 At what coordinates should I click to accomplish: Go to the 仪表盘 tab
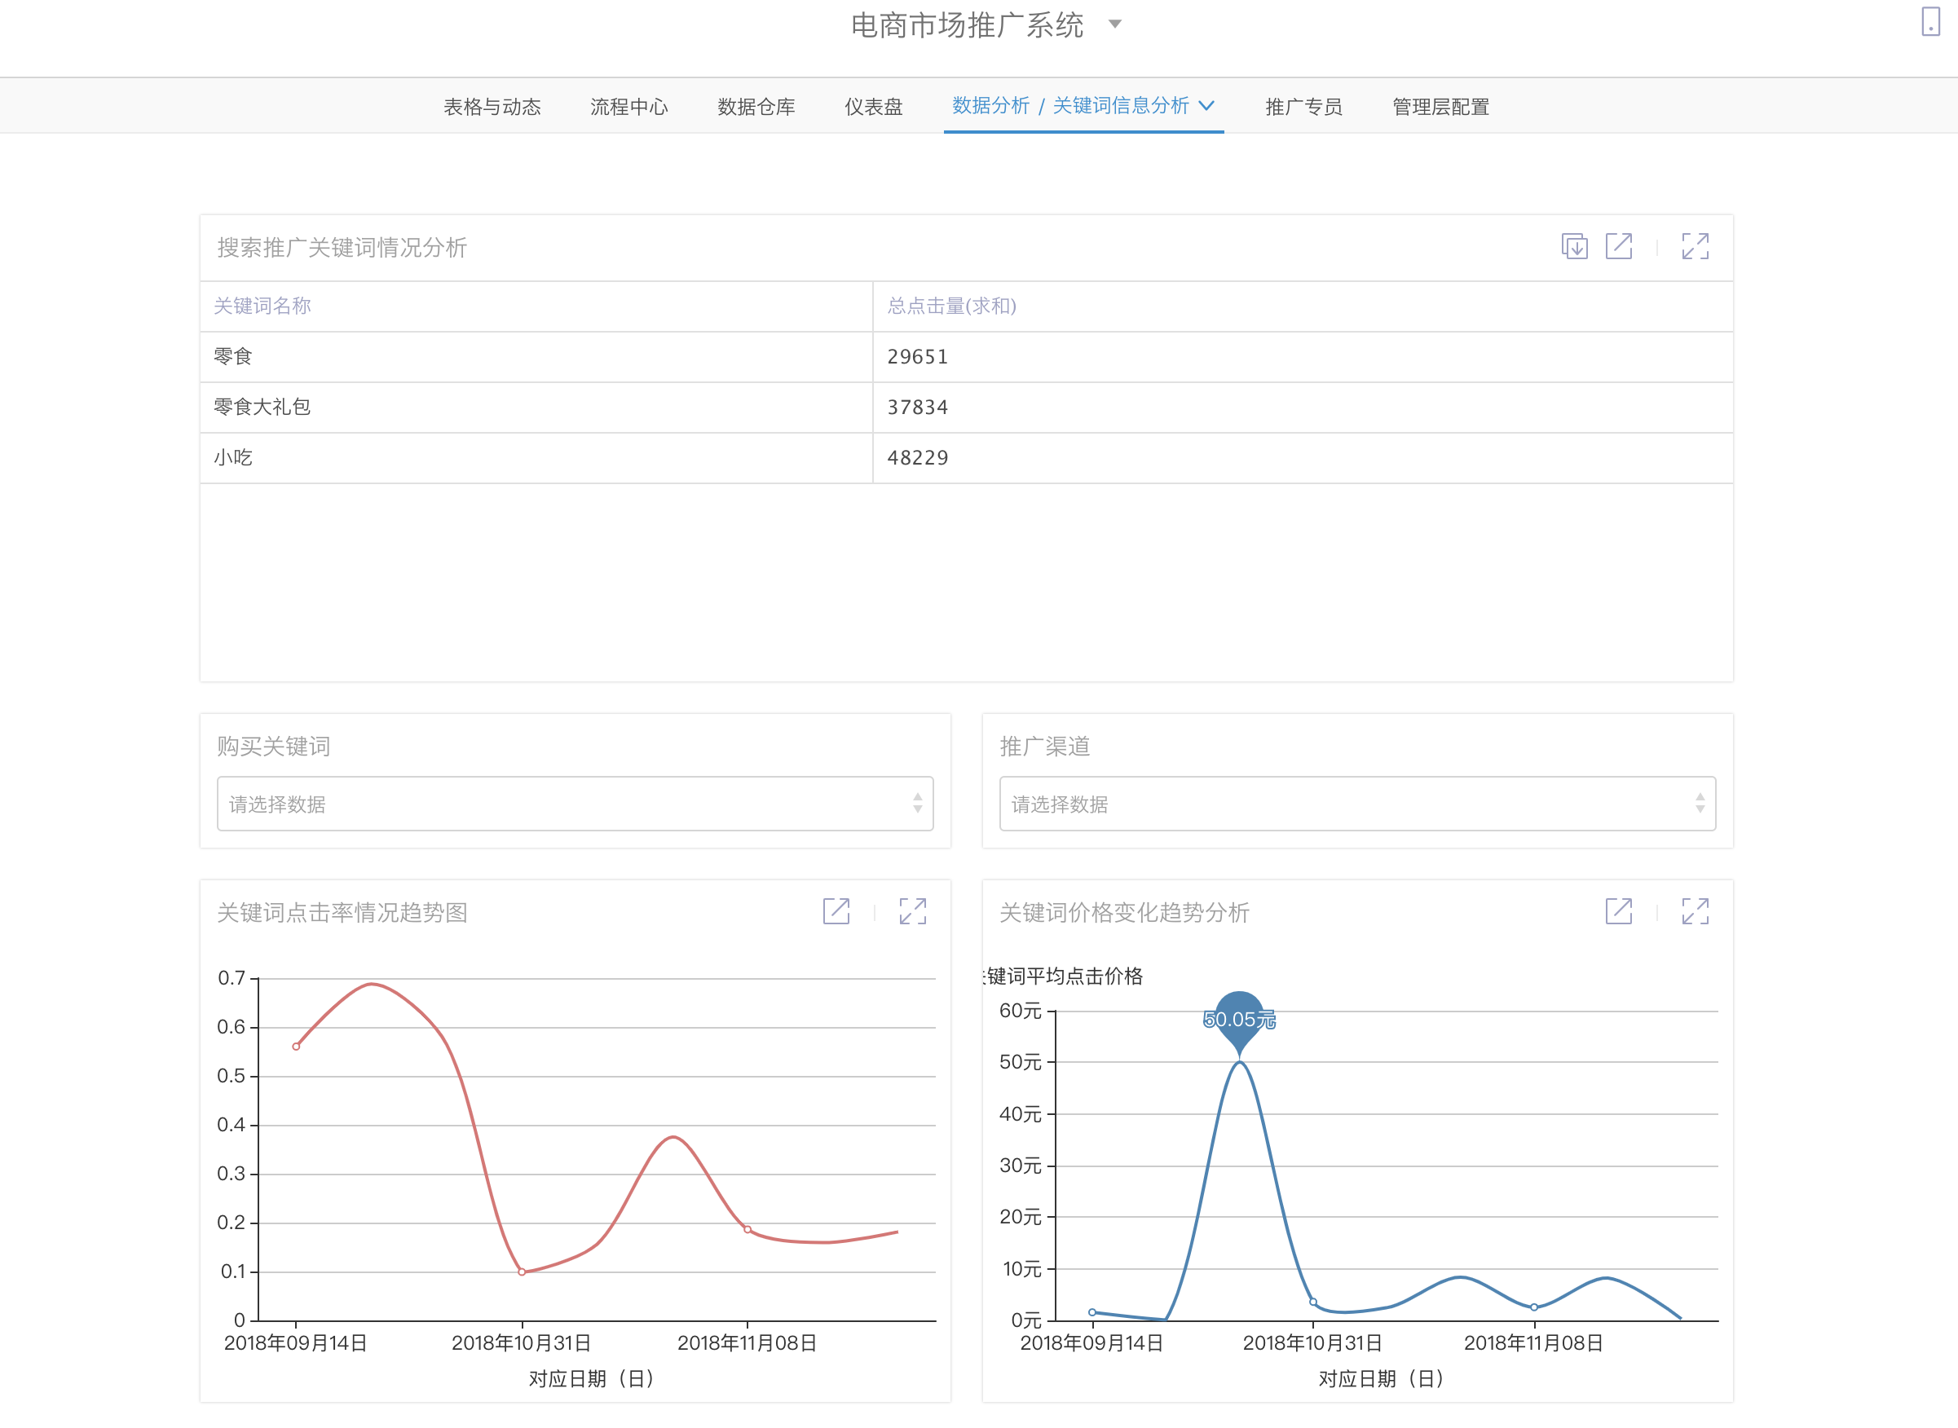point(873,106)
